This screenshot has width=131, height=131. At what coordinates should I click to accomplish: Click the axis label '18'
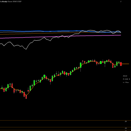point(126,122)
